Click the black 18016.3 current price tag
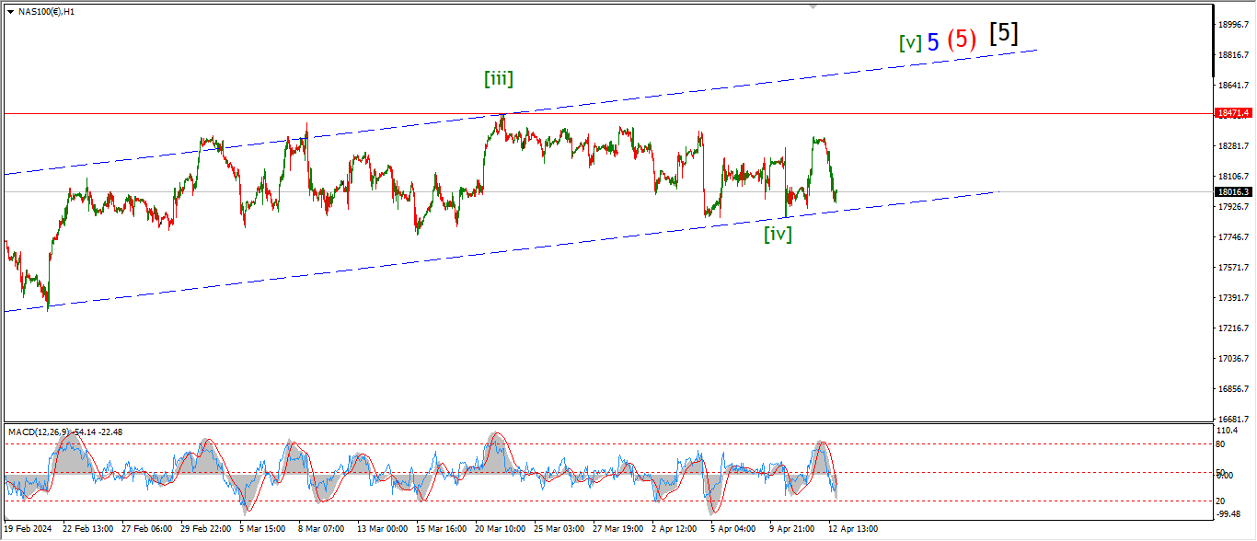 [x=1233, y=192]
